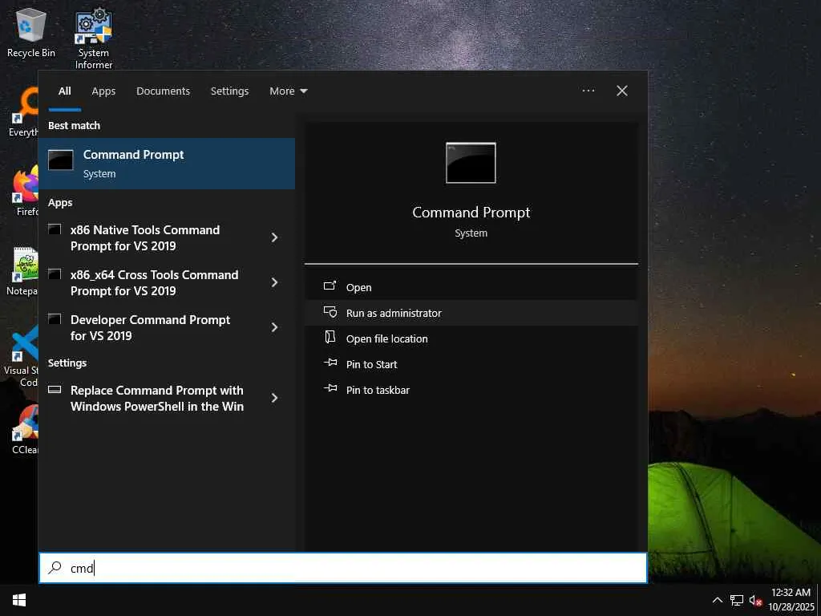The image size is (821, 616).
Task: Choose Pin to taskbar
Action: pos(471,390)
